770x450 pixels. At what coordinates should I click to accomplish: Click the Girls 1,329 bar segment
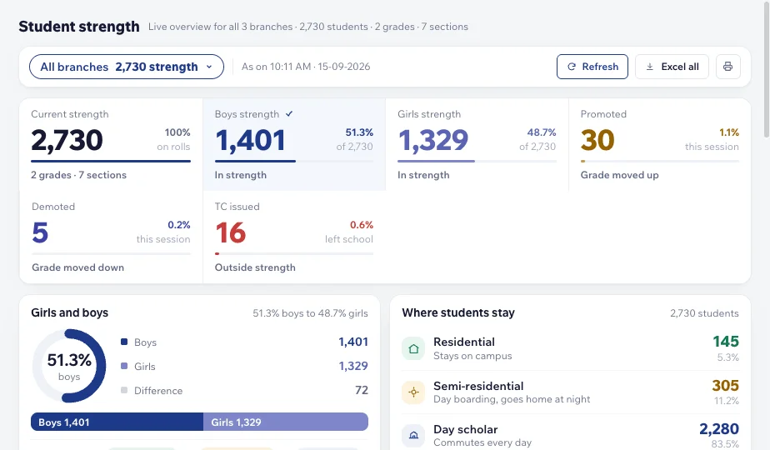click(286, 422)
